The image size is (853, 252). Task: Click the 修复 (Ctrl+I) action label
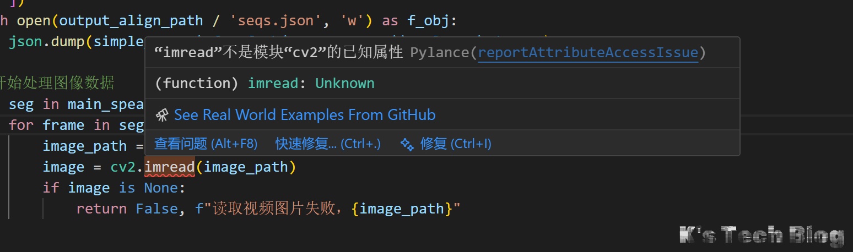pos(455,144)
